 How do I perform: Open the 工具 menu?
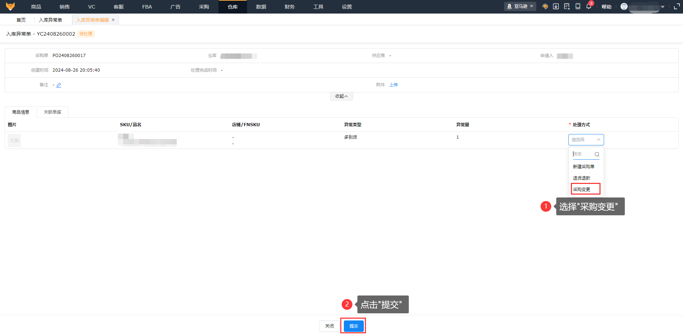coord(318,7)
